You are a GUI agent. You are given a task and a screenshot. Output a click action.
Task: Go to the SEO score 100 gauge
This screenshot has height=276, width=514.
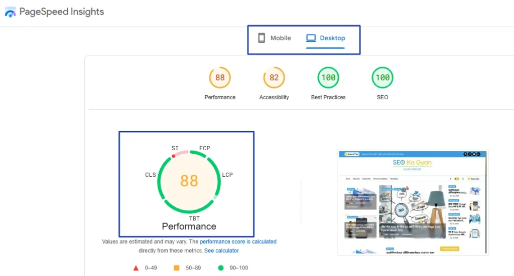382,78
